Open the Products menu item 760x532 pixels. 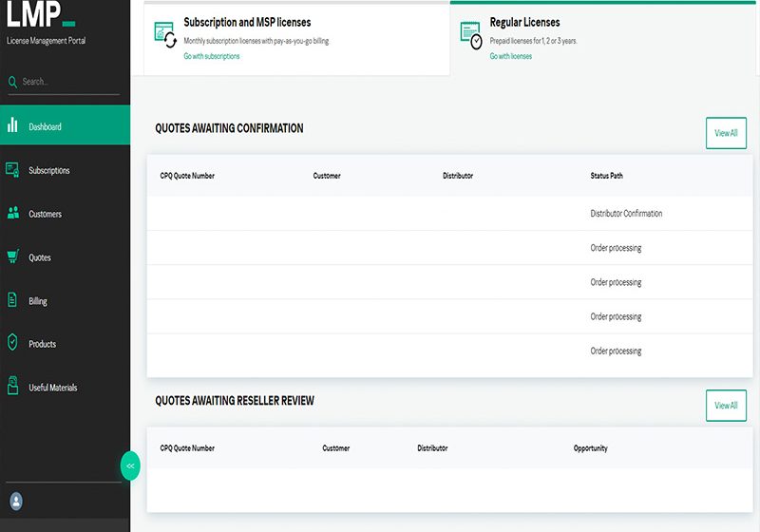42,344
